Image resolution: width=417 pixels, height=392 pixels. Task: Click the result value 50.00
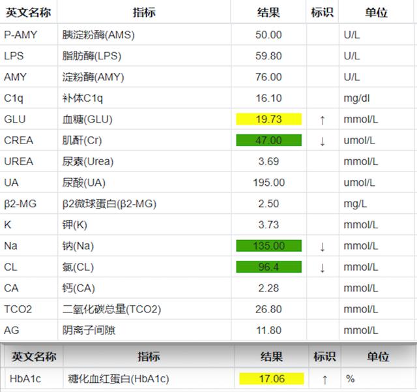coord(268,35)
